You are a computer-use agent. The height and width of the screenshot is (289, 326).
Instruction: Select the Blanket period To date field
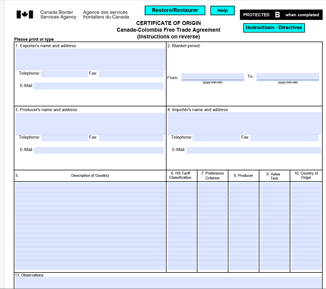point(287,77)
